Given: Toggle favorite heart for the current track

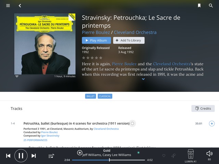Looking at the screenshot, I should click(164, 155).
